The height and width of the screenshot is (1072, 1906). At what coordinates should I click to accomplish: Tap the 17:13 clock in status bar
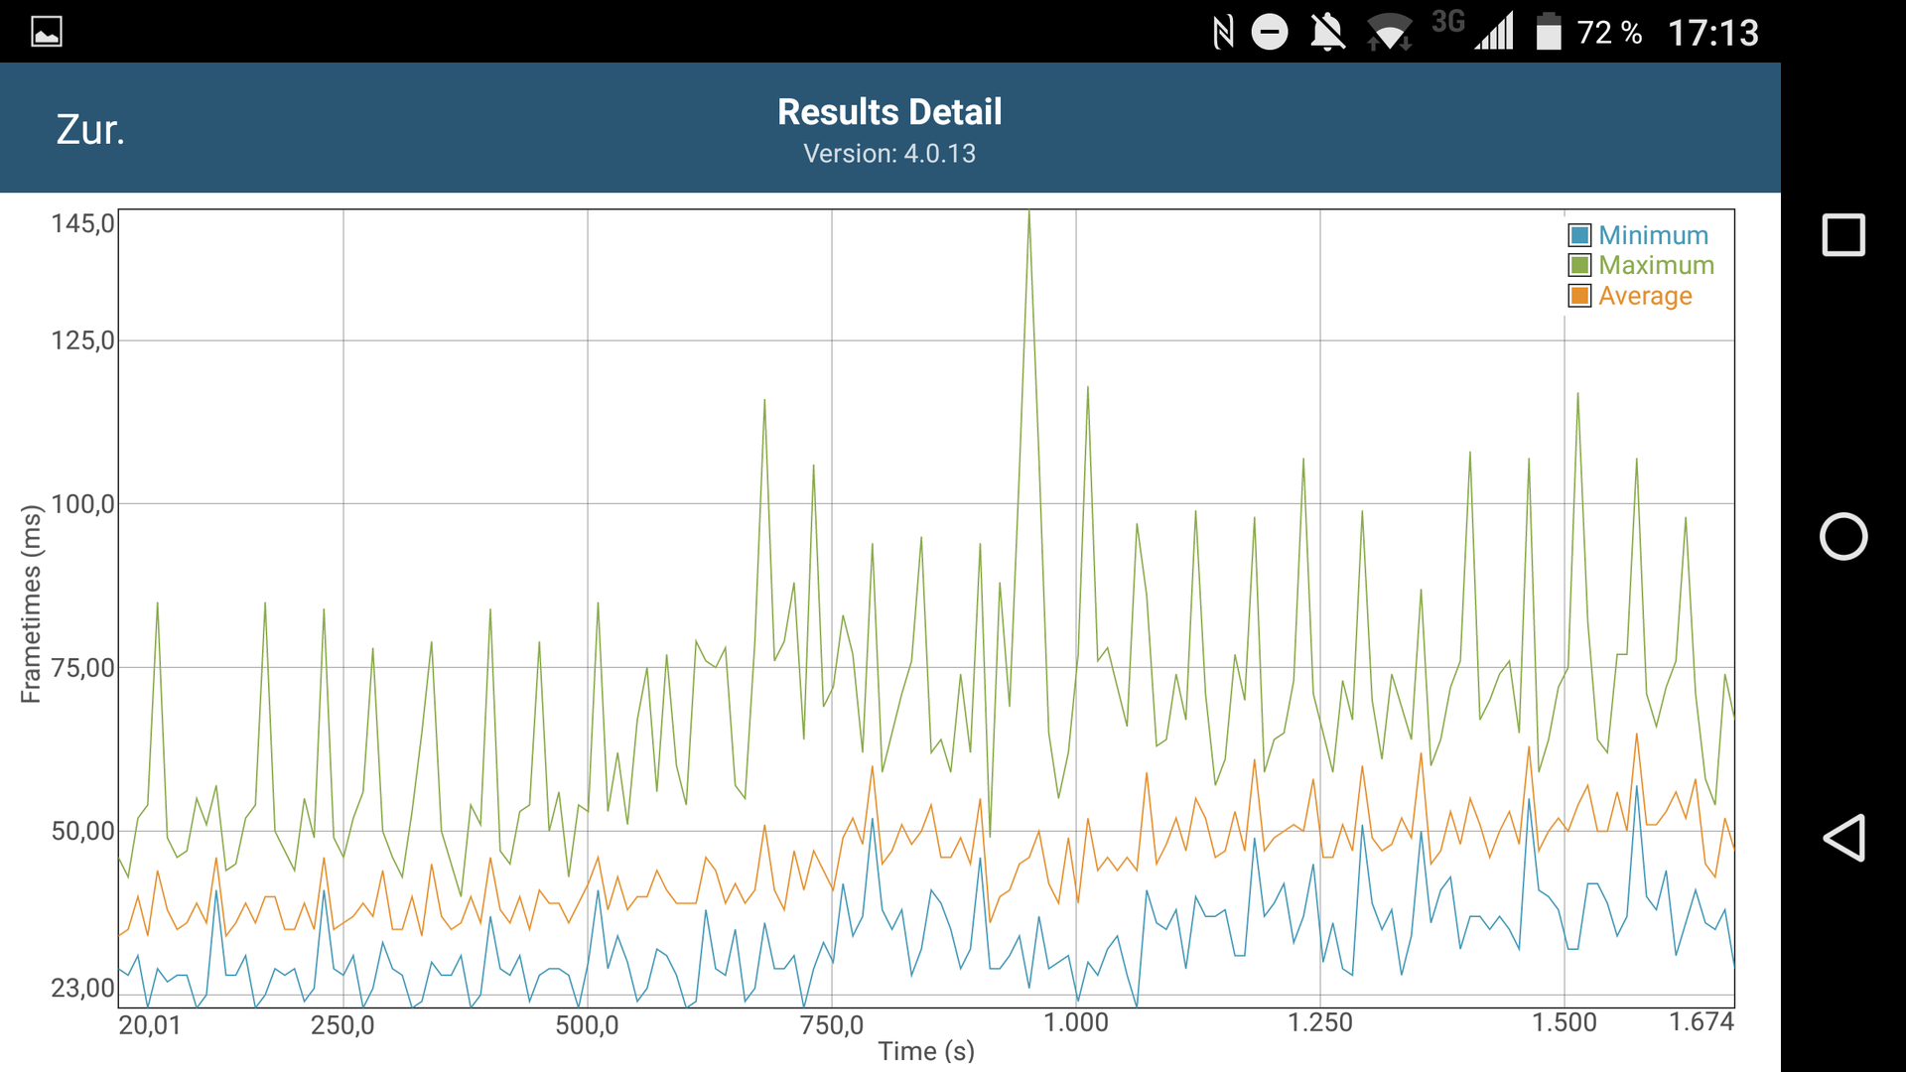pos(1712,33)
